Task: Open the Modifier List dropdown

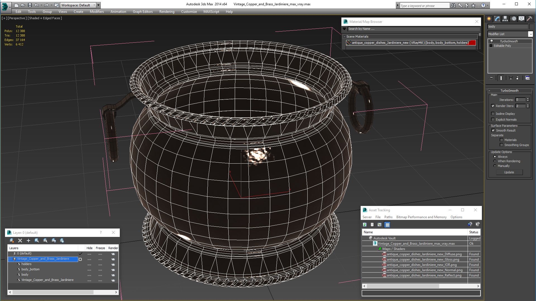Action: click(x=530, y=34)
